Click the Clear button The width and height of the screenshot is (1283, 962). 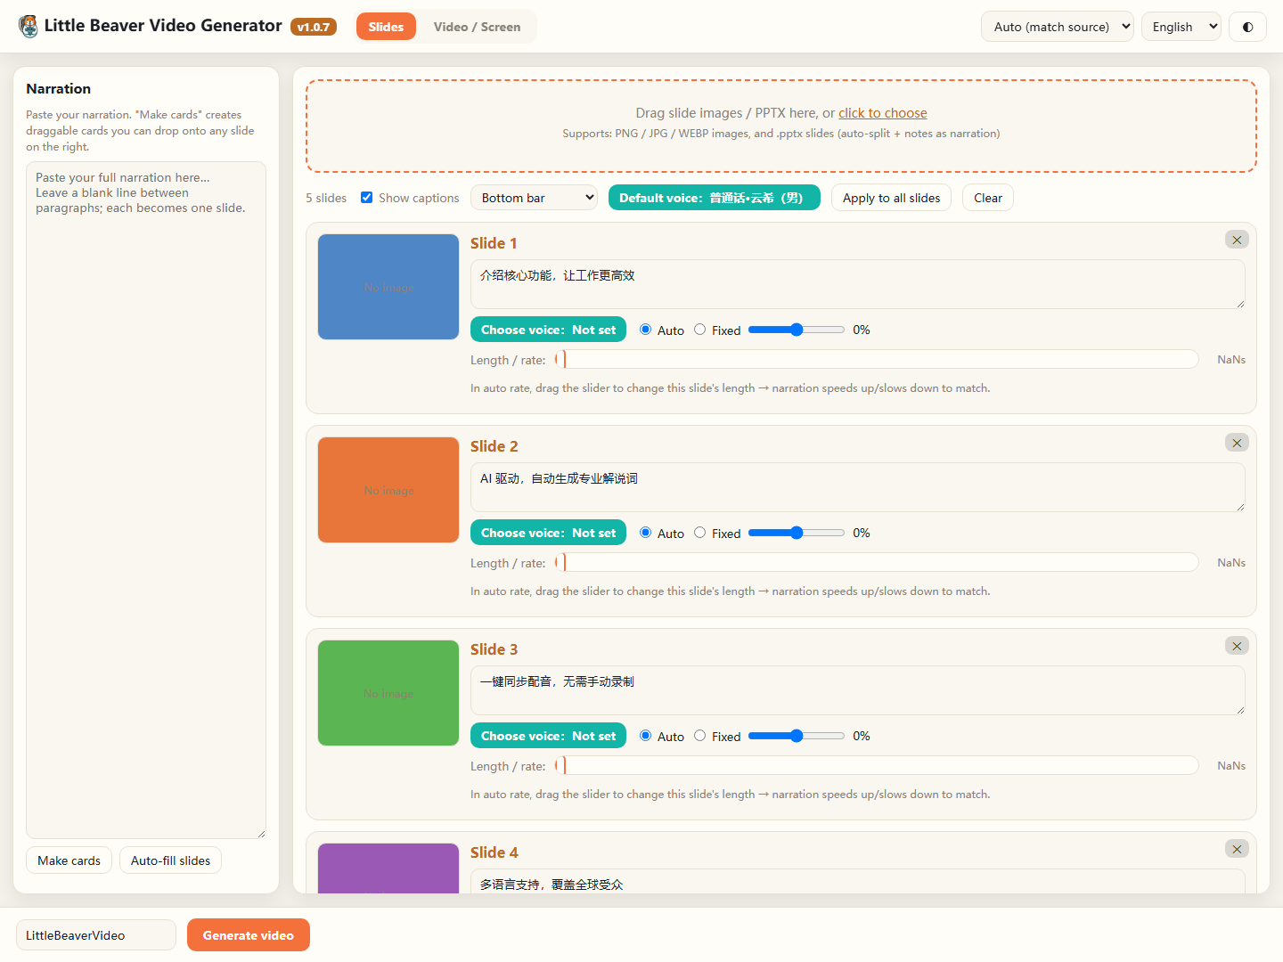pyautogui.click(x=988, y=198)
